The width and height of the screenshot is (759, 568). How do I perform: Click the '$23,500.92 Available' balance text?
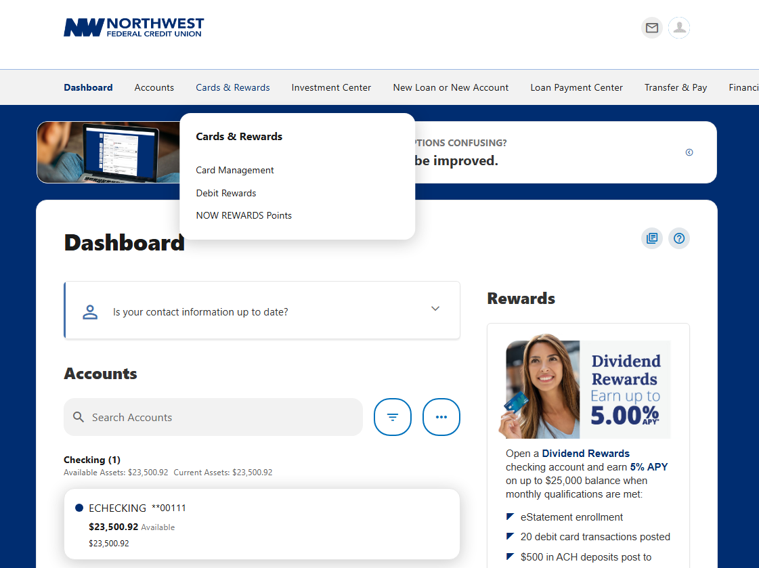tap(131, 527)
